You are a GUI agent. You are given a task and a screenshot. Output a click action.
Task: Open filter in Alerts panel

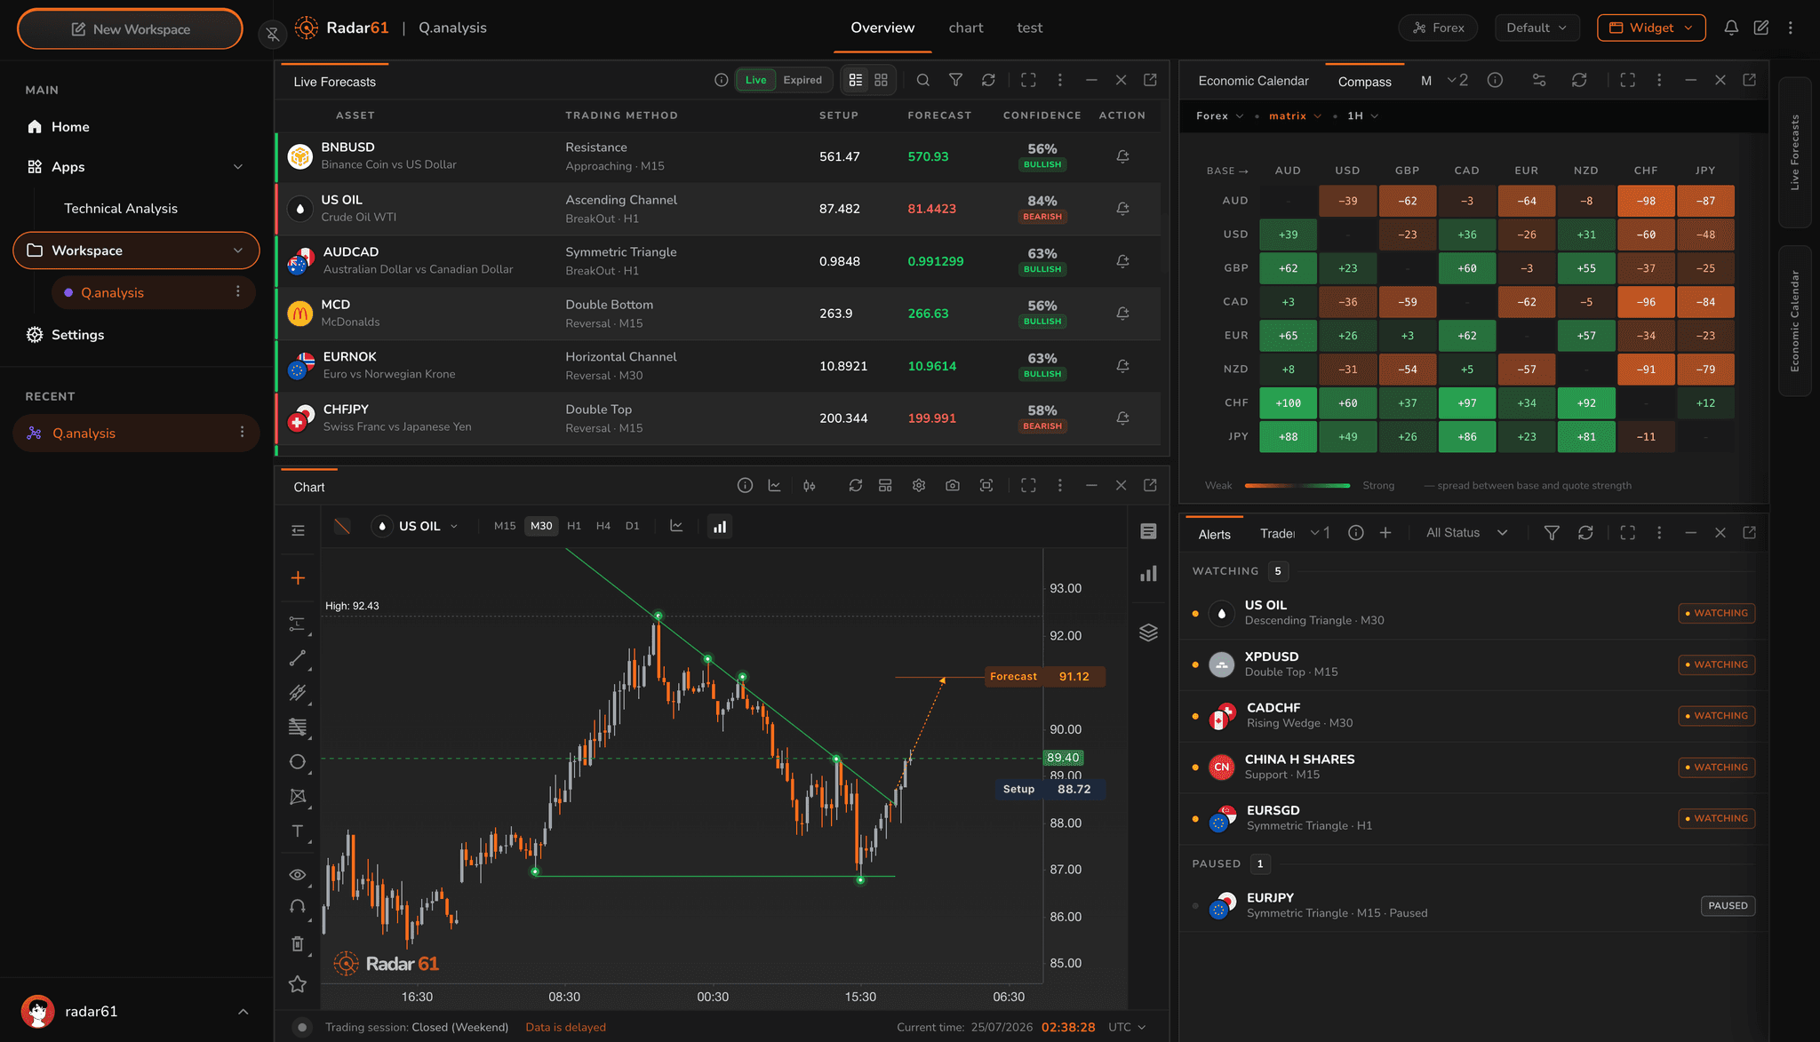(x=1552, y=533)
